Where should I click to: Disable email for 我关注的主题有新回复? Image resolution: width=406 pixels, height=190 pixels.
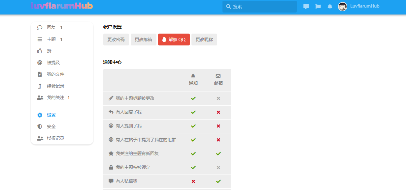[x=218, y=154]
